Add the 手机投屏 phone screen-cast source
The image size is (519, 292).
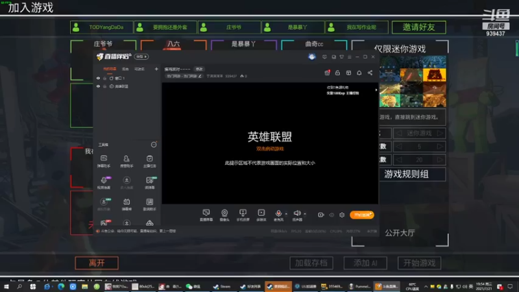(243, 215)
